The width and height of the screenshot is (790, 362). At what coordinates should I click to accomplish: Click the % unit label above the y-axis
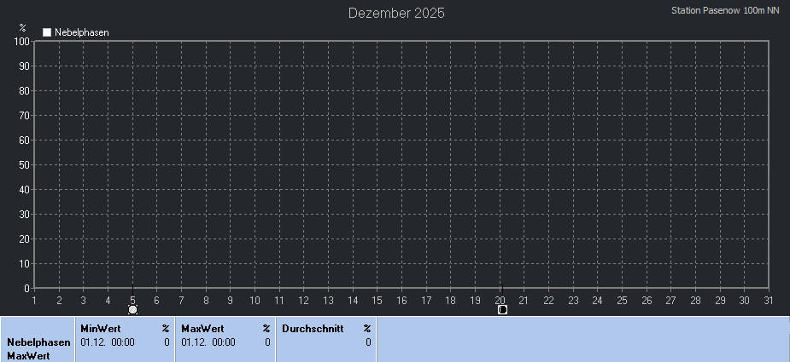click(23, 28)
